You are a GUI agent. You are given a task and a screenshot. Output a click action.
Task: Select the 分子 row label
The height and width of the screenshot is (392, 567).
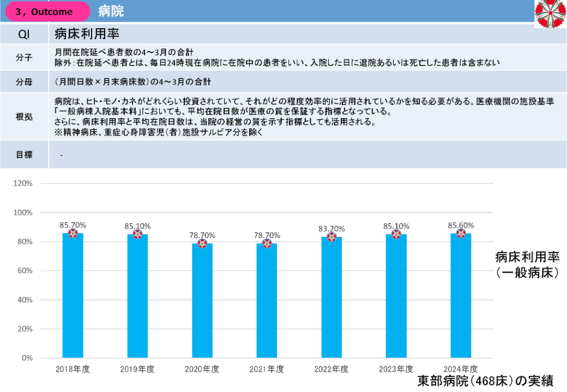tap(23, 57)
